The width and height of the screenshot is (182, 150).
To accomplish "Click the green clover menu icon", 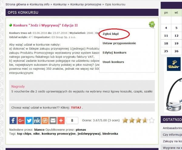I will click(x=152, y=25).
